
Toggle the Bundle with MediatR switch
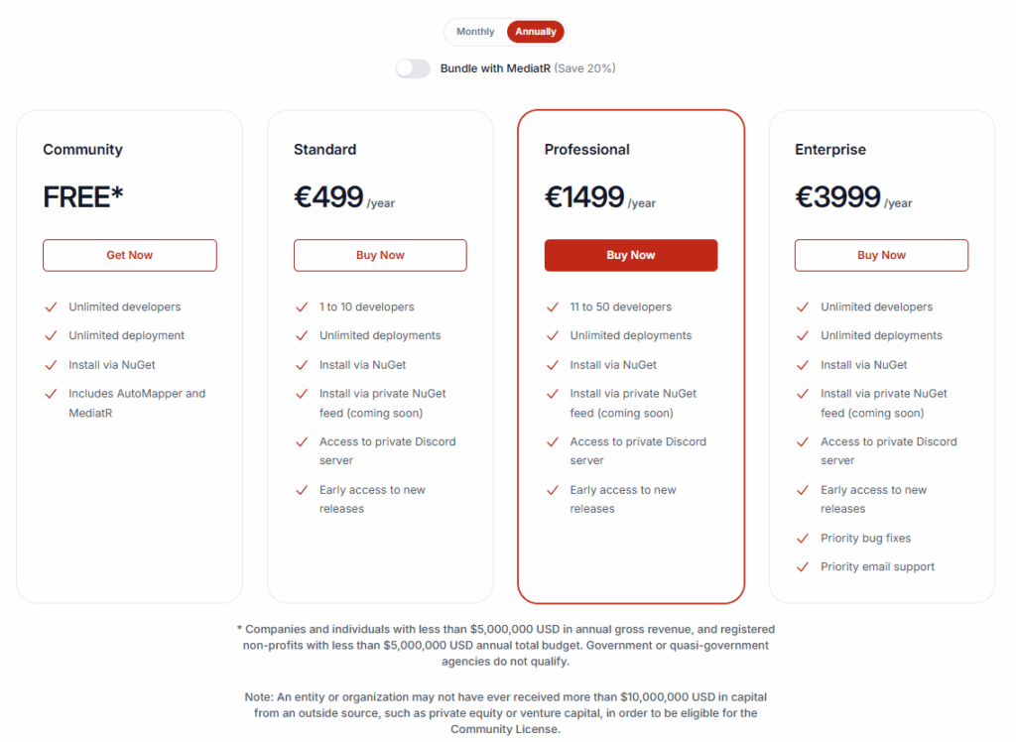pyautogui.click(x=413, y=68)
